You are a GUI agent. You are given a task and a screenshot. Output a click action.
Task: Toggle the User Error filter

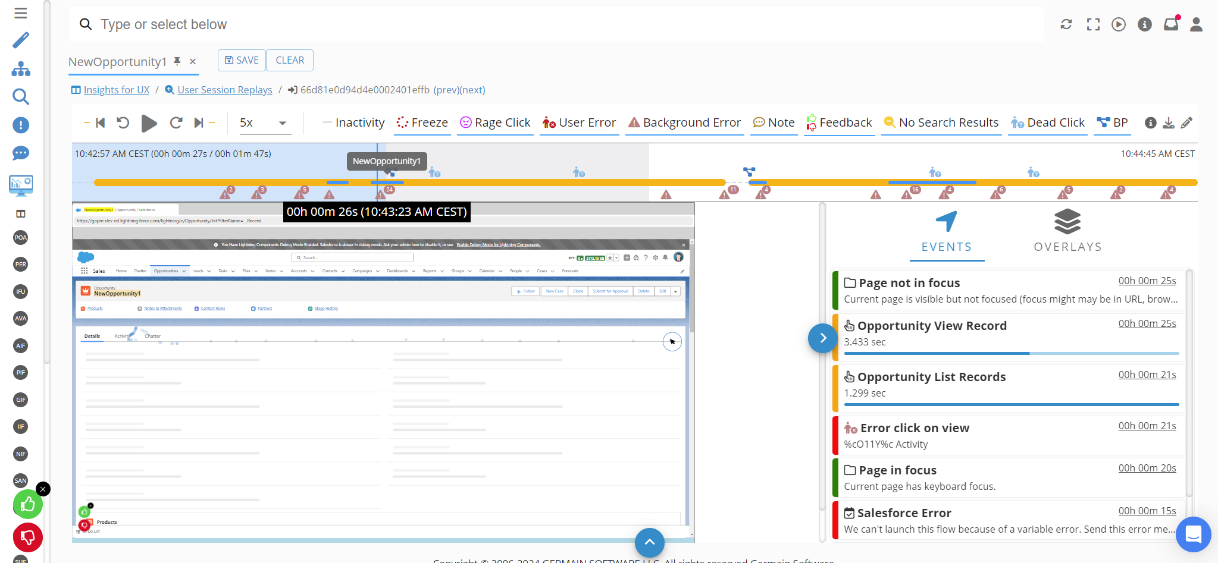(x=579, y=122)
